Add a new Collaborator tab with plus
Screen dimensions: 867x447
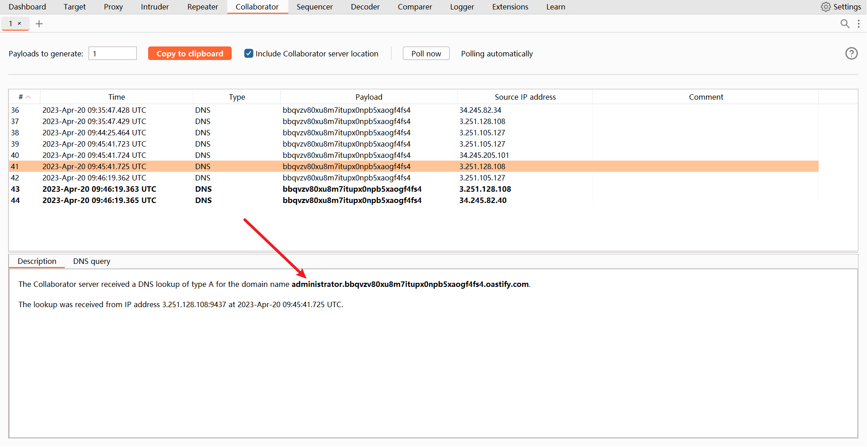[x=39, y=24]
